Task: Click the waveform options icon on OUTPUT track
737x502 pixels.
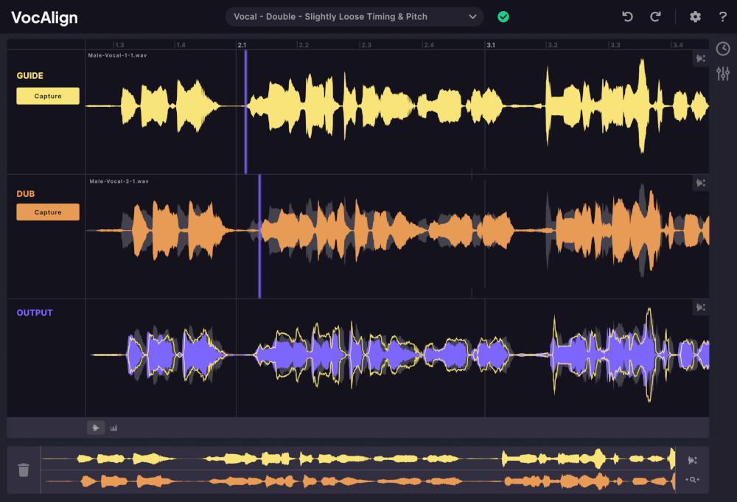Action: click(x=700, y=307)
